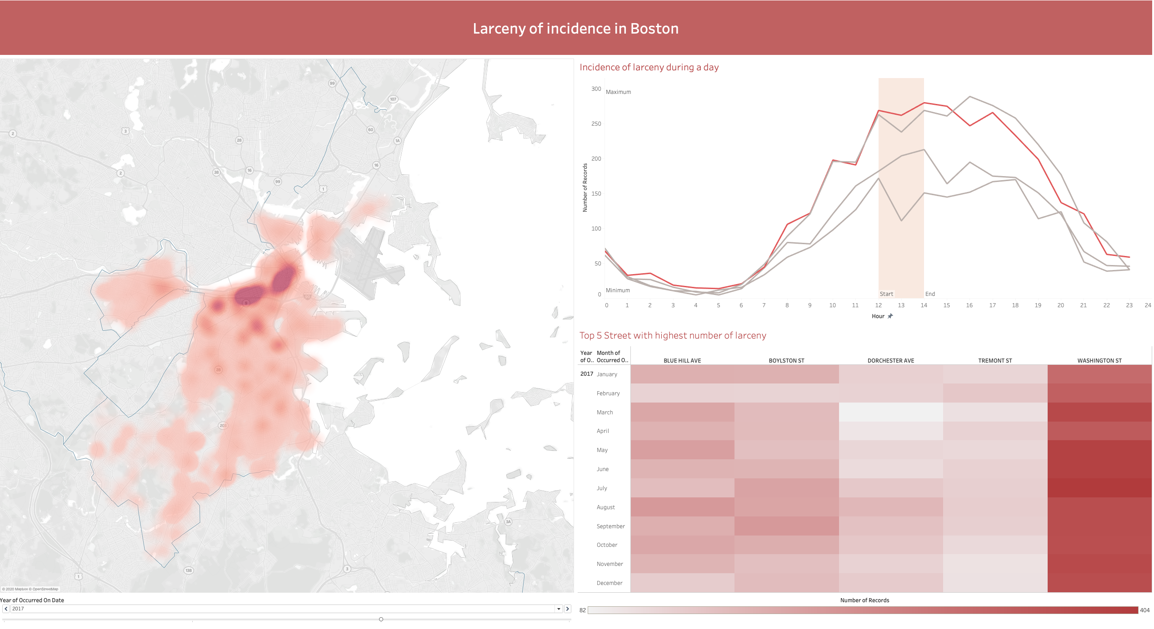Click the Incidence of larceny during a day title
Viewport: 1154px width, 629px height.
649,67
